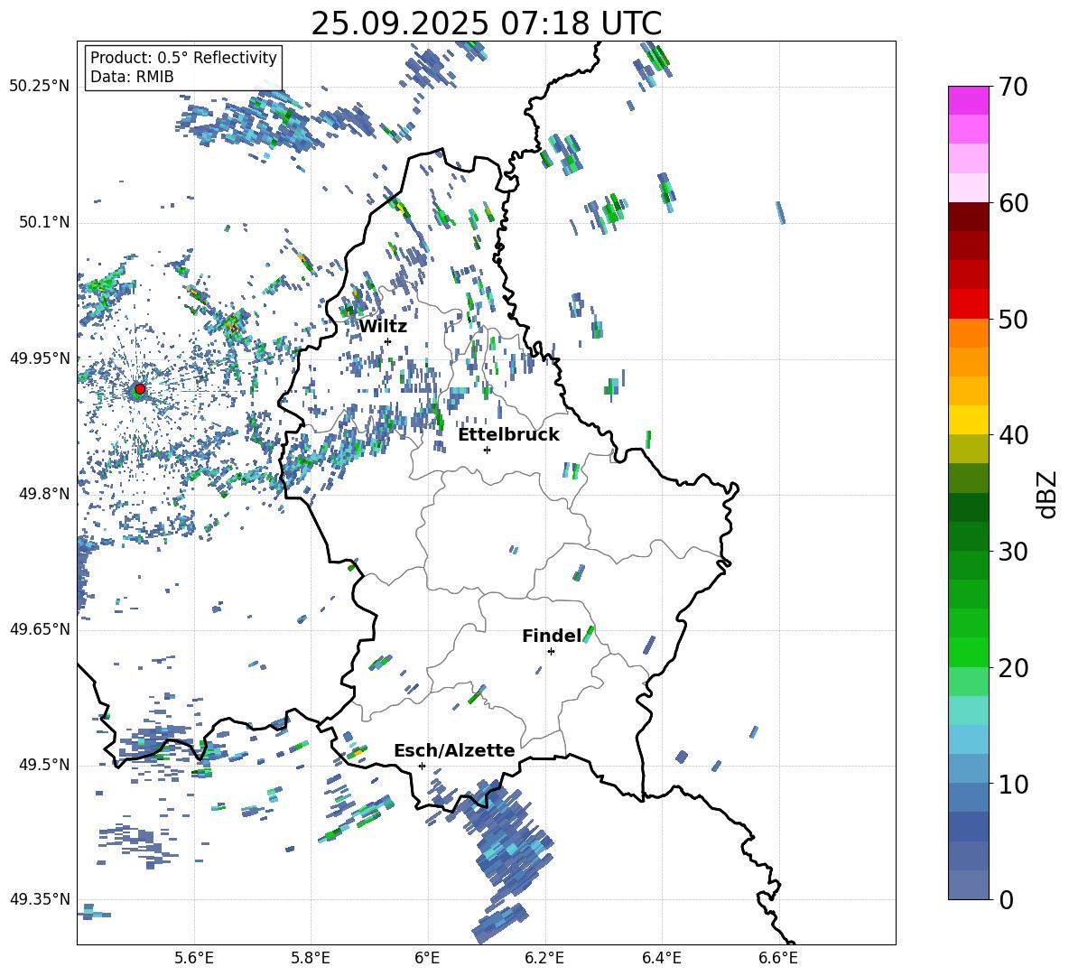1069x976 pixels.
Task: Click the red radar site marker
Action: pos(139,389)
